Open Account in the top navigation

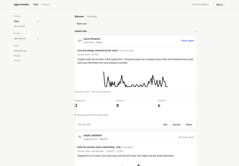pos(45,4)
